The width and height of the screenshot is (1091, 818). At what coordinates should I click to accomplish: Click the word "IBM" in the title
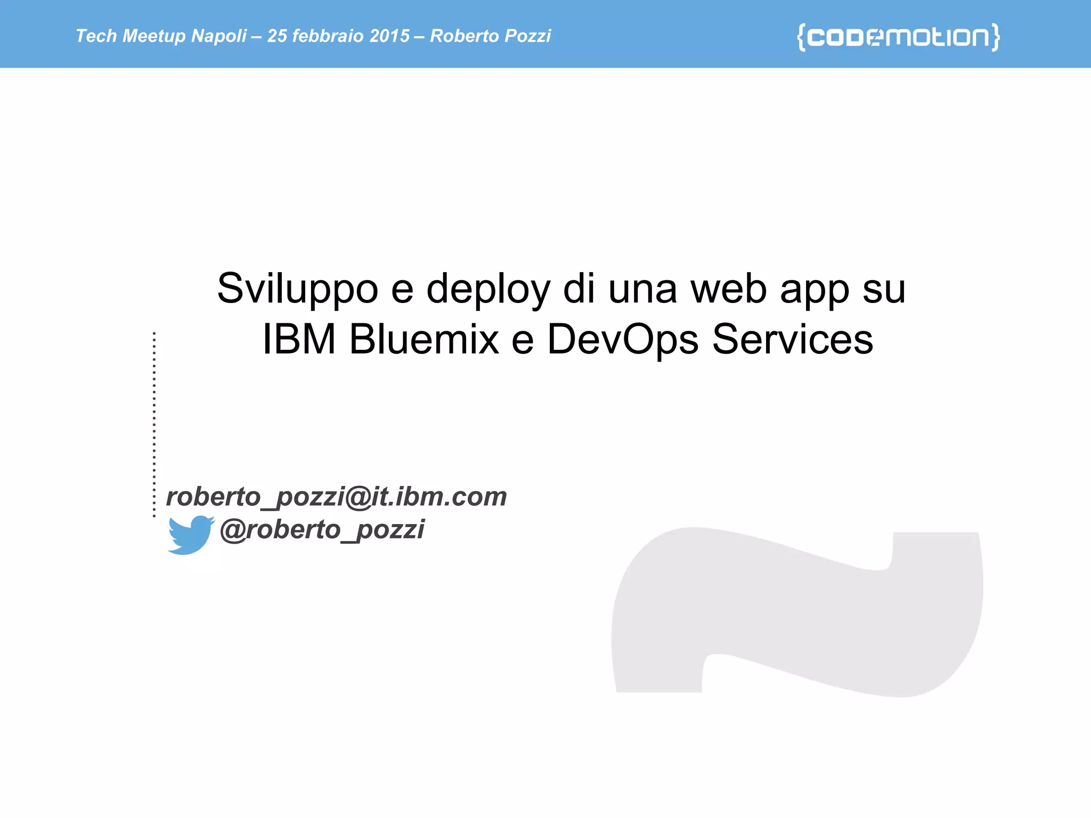tap(299, 339)
